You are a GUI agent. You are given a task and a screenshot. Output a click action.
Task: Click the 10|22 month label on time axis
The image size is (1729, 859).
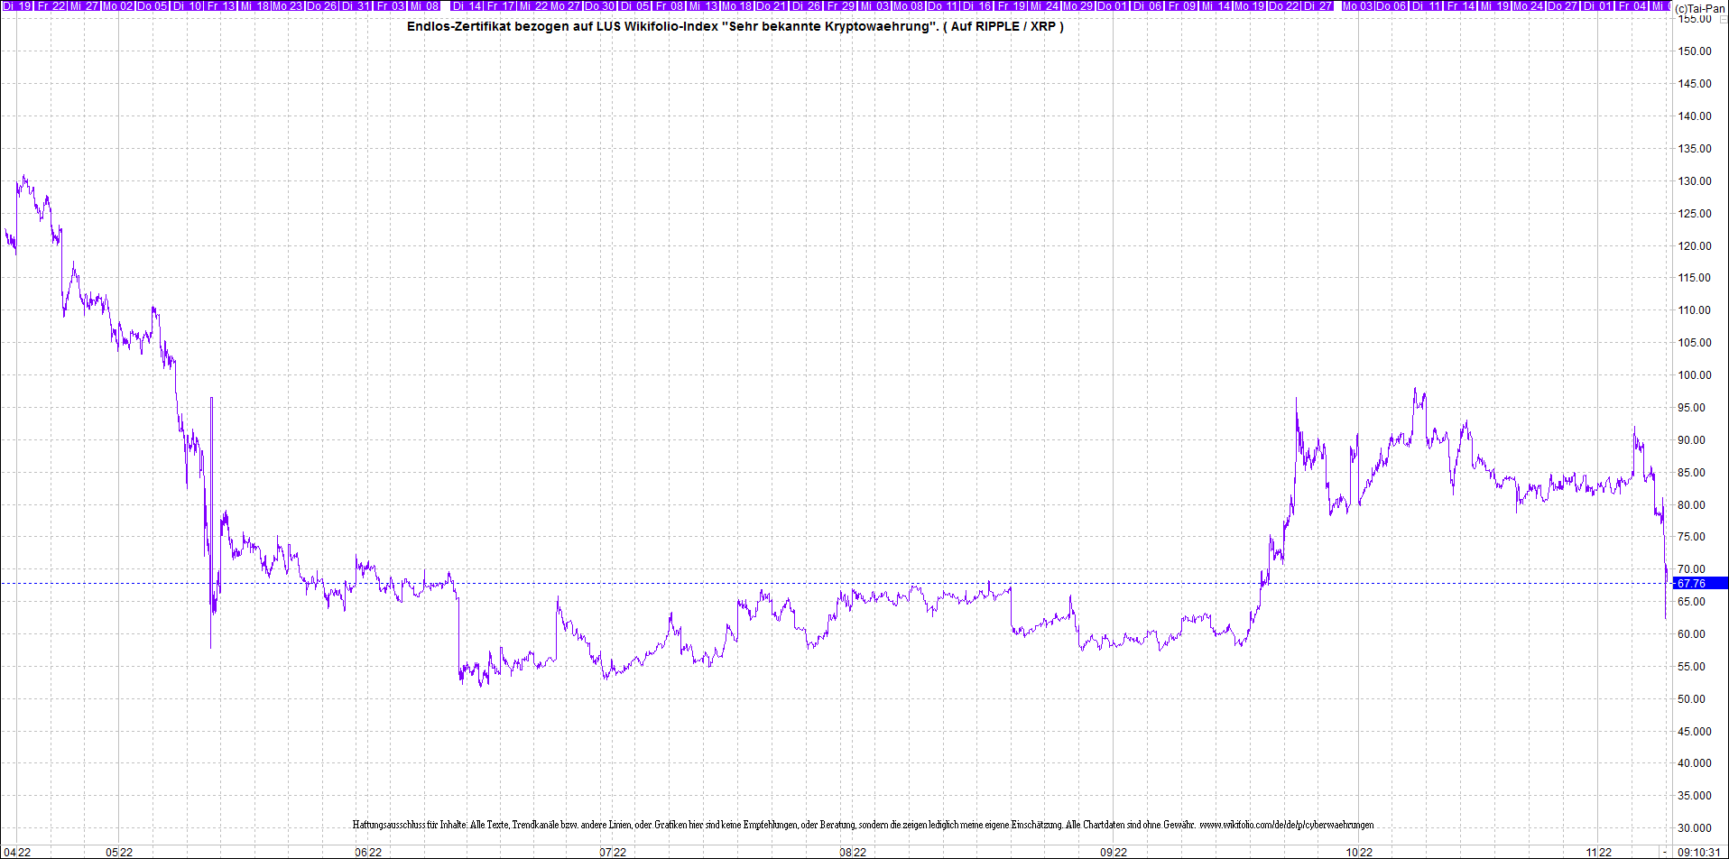pyautogui.click(x=1359, y=852)
